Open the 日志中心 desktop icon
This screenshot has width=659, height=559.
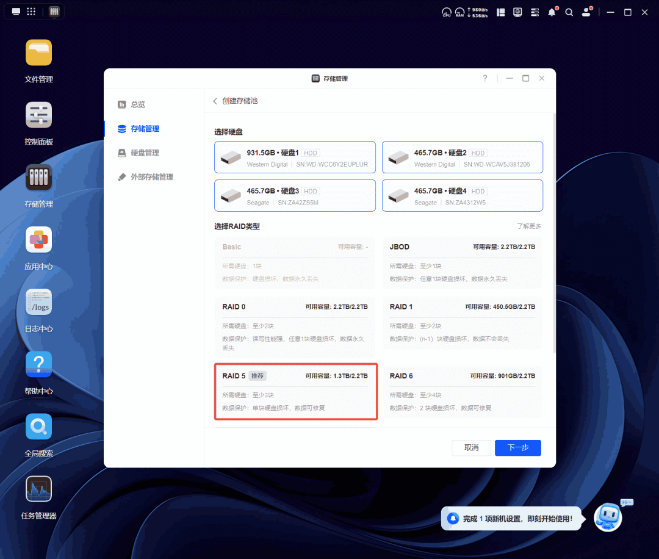(x=38, y=302)
